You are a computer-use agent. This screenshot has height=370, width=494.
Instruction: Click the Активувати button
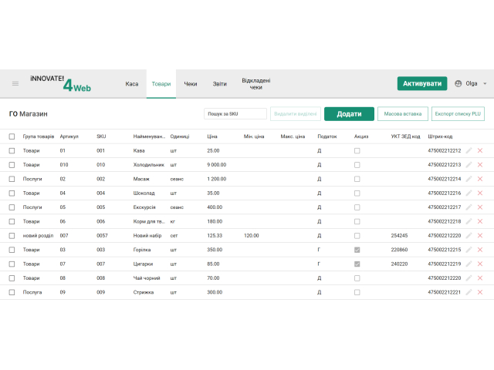[x=422, y=83]
